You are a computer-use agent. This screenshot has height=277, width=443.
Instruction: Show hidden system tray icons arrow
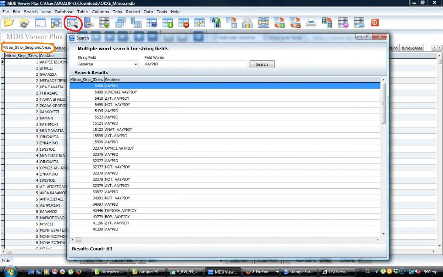(x=376, y=272)
